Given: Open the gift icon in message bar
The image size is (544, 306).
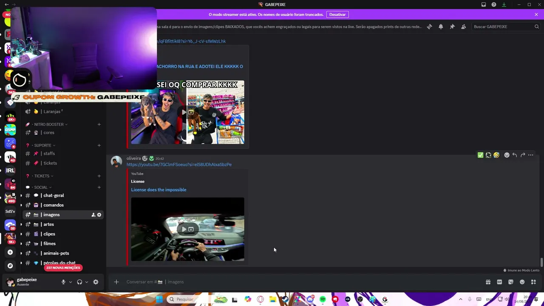Looking at the screenshot, I should coord(488,282).
